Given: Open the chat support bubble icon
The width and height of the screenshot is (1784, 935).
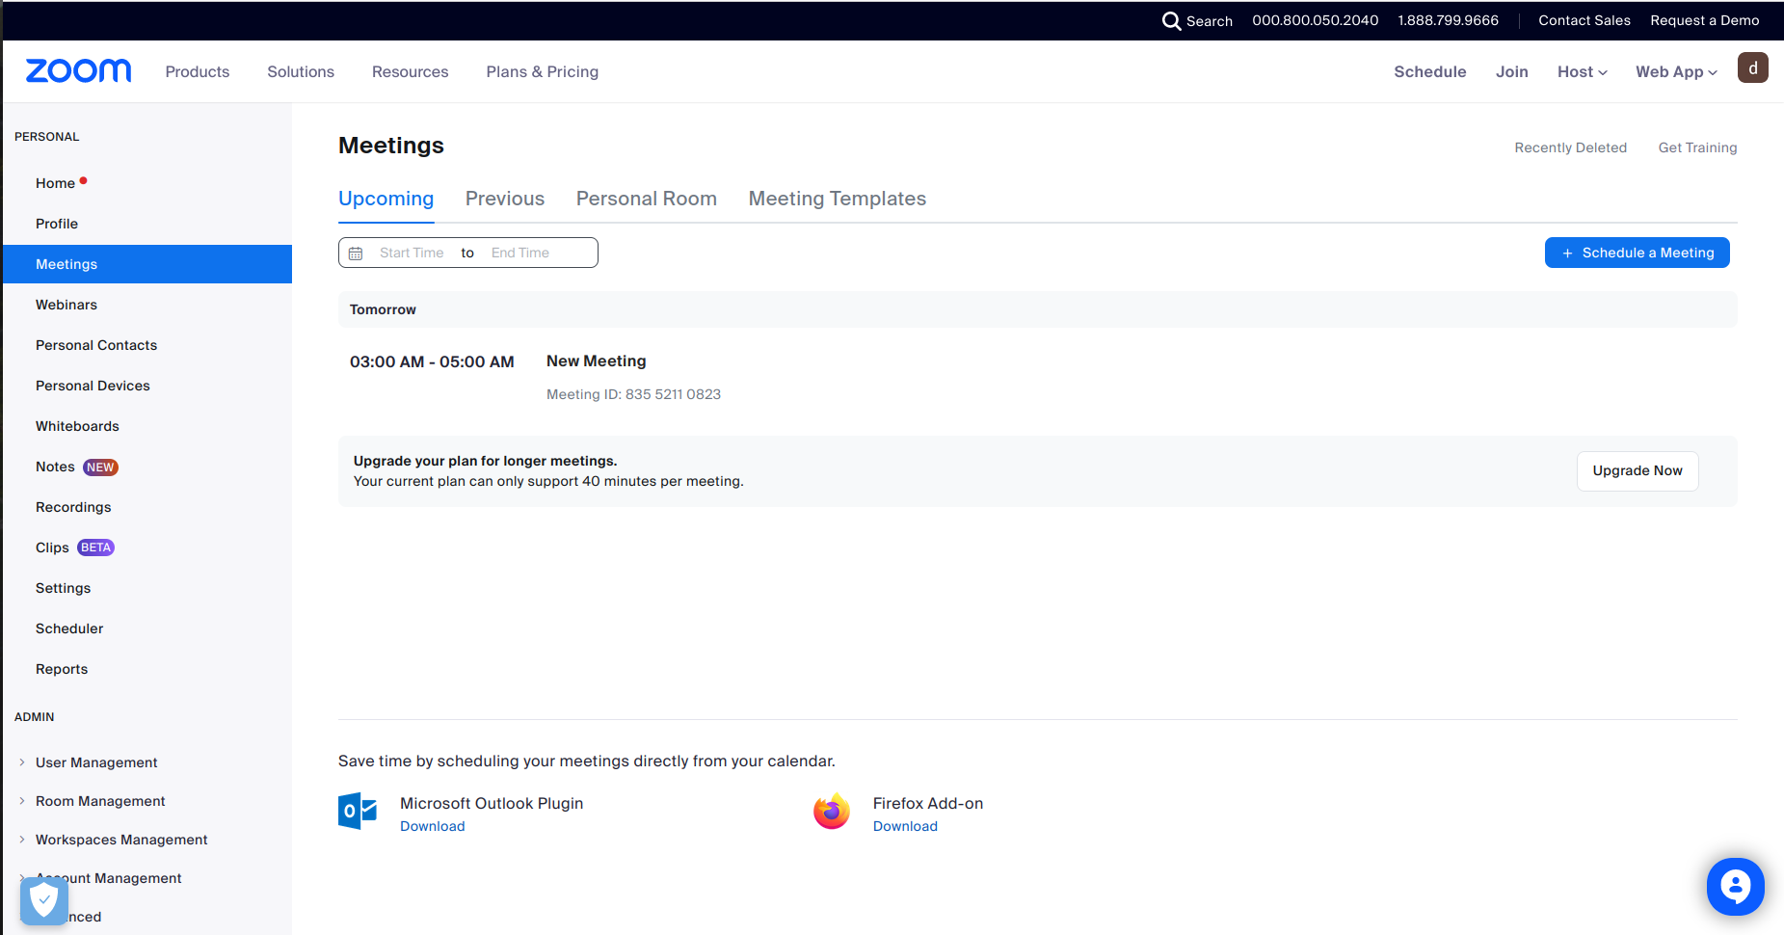Looking at the screenshot, I should tap(1735, 886).
